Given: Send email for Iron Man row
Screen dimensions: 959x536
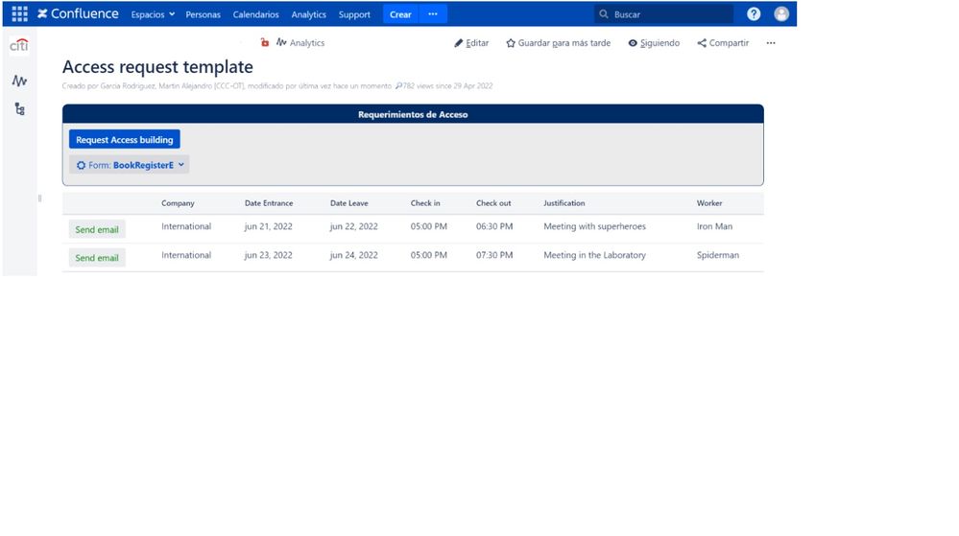Looking at the screenshot, I should click(97, 229).
